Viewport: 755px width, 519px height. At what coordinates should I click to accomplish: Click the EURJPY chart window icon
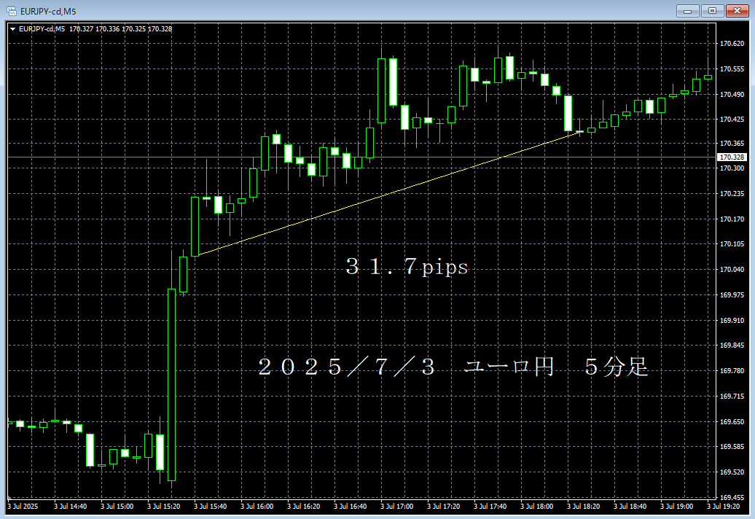tap(11, 11)
